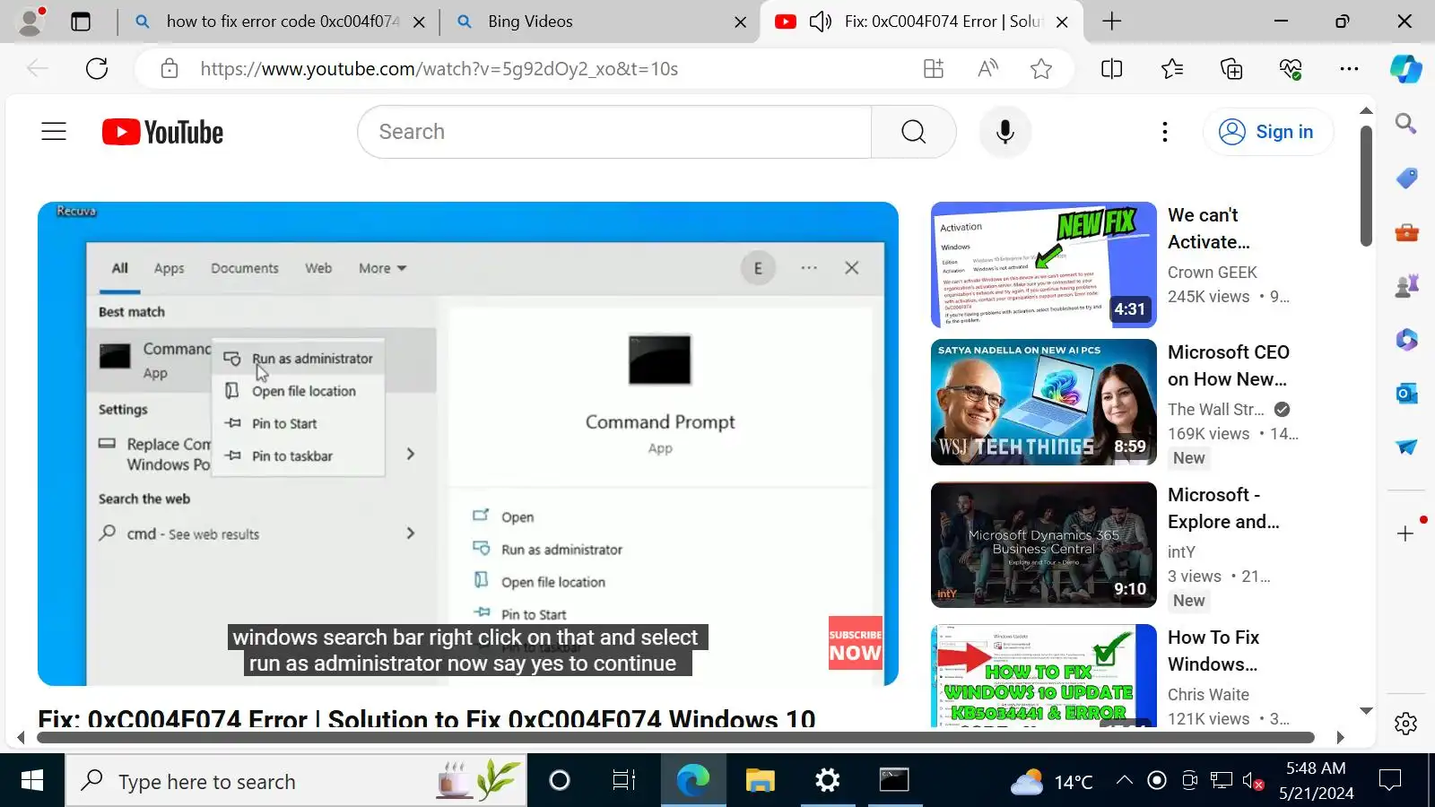
Task: View site information lock icon
Action: 170,69
